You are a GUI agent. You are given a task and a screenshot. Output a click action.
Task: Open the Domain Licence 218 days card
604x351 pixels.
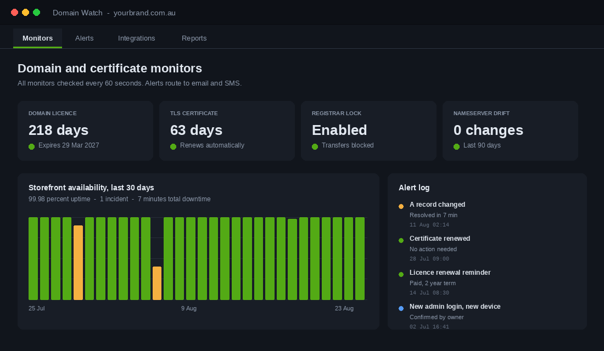85,131
